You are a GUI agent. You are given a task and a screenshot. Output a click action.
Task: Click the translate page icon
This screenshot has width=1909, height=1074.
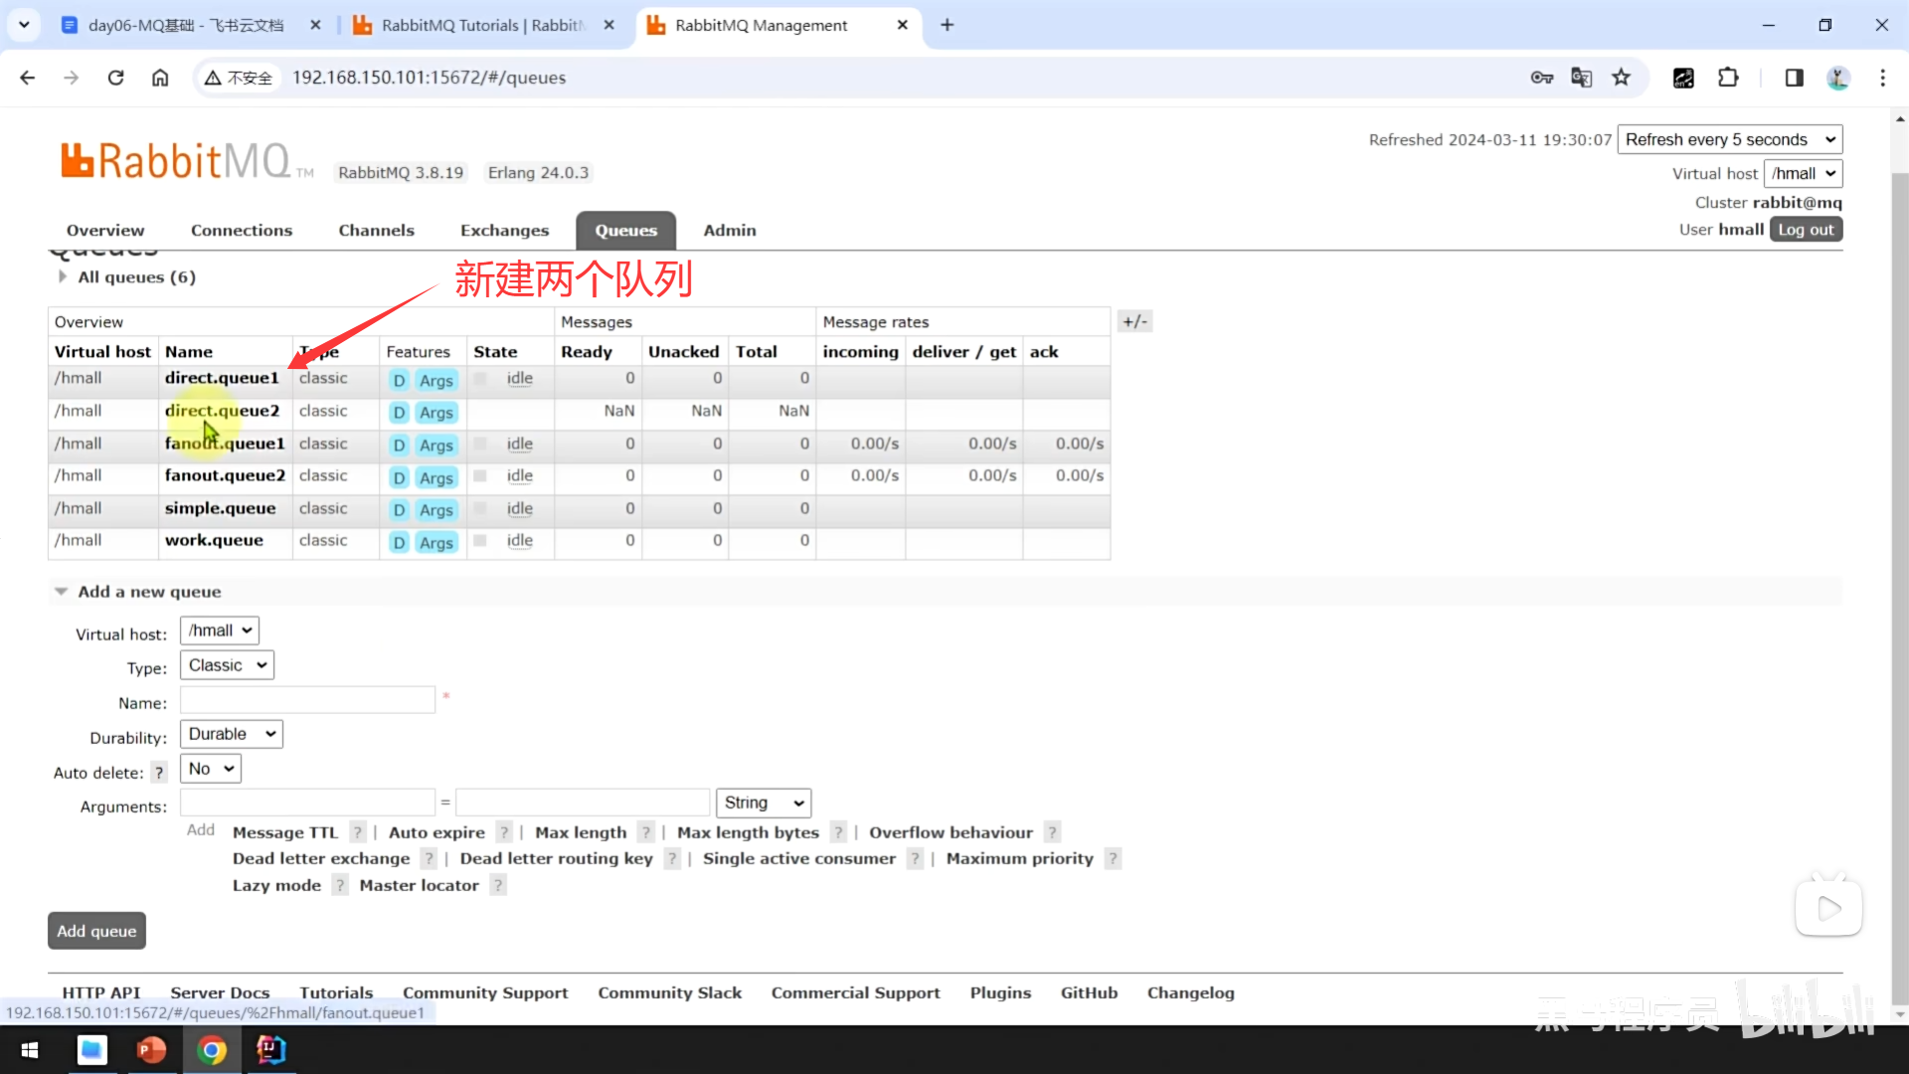[x=1581, y=78]
